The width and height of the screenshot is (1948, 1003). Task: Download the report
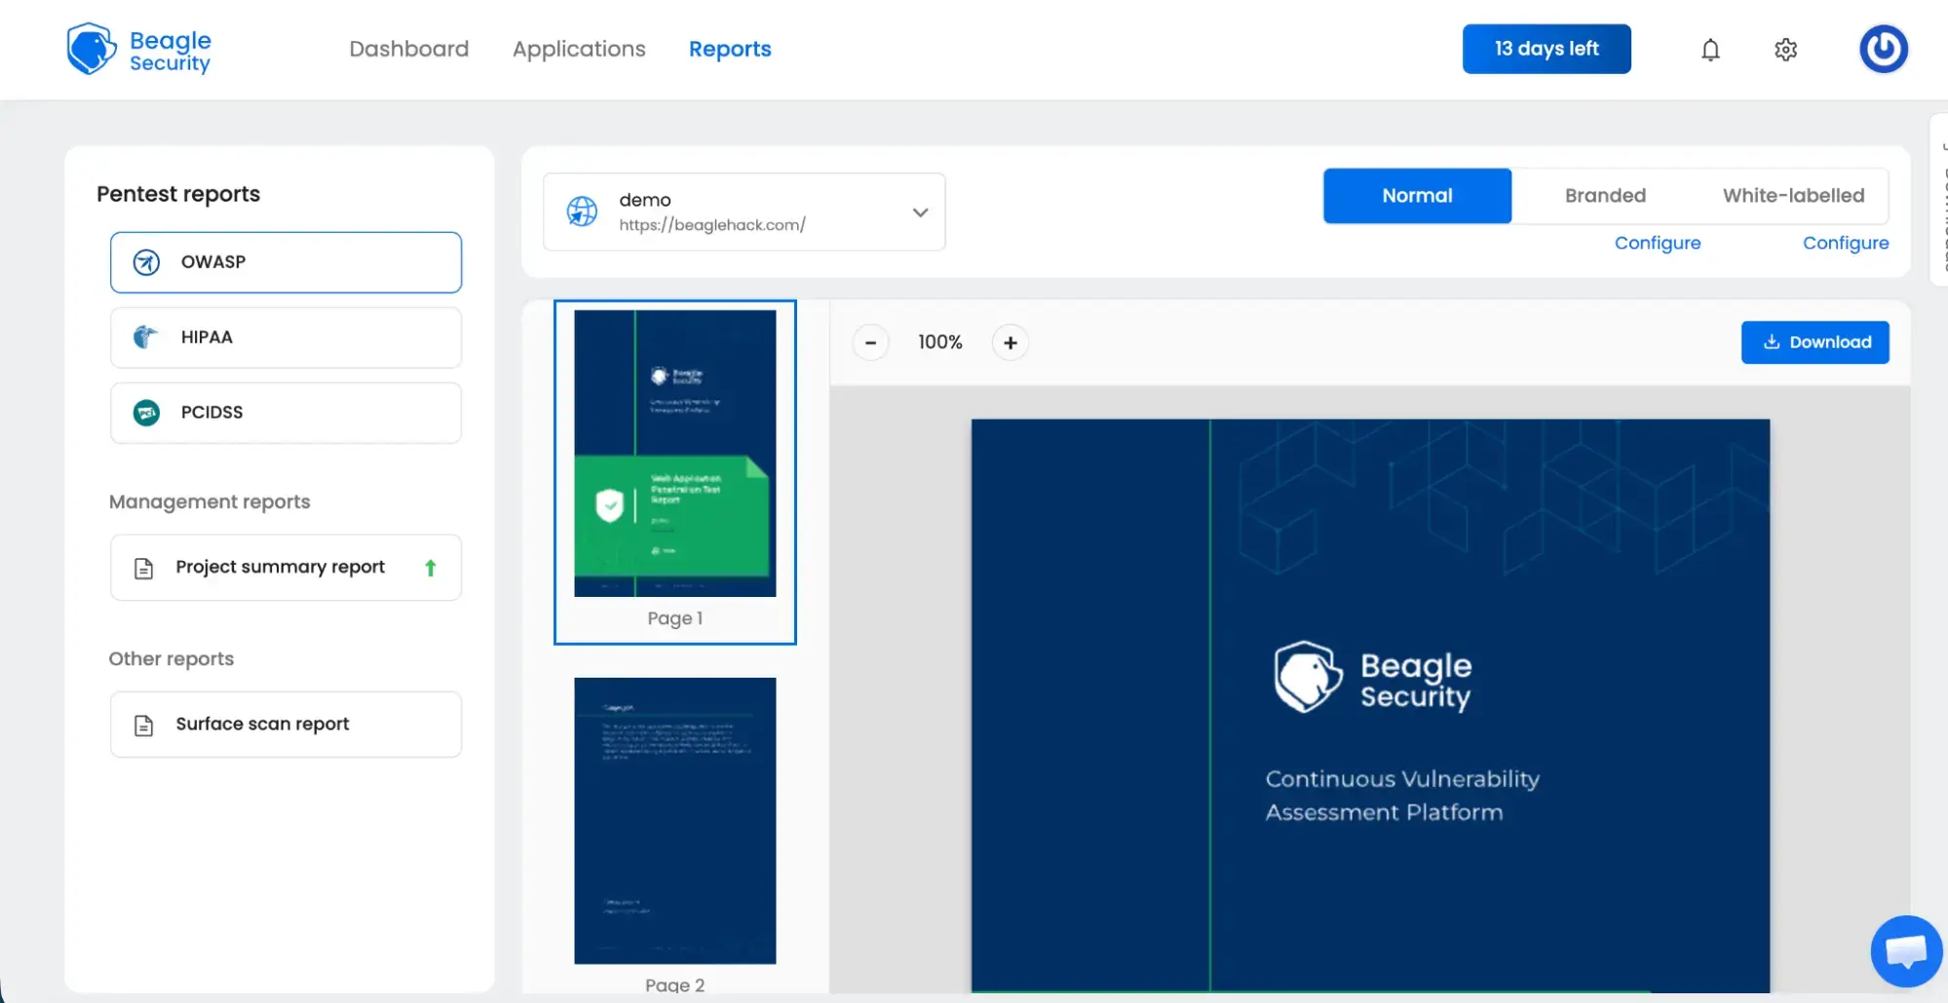pos(1814,343)
